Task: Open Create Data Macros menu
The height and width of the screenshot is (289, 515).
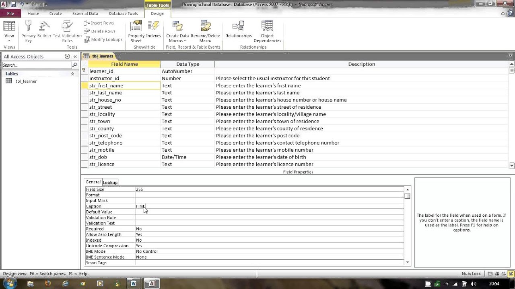Action: 177,31
